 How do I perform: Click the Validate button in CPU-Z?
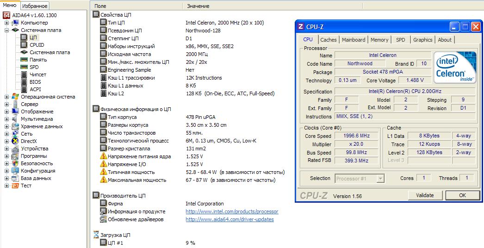click(425, 195)
